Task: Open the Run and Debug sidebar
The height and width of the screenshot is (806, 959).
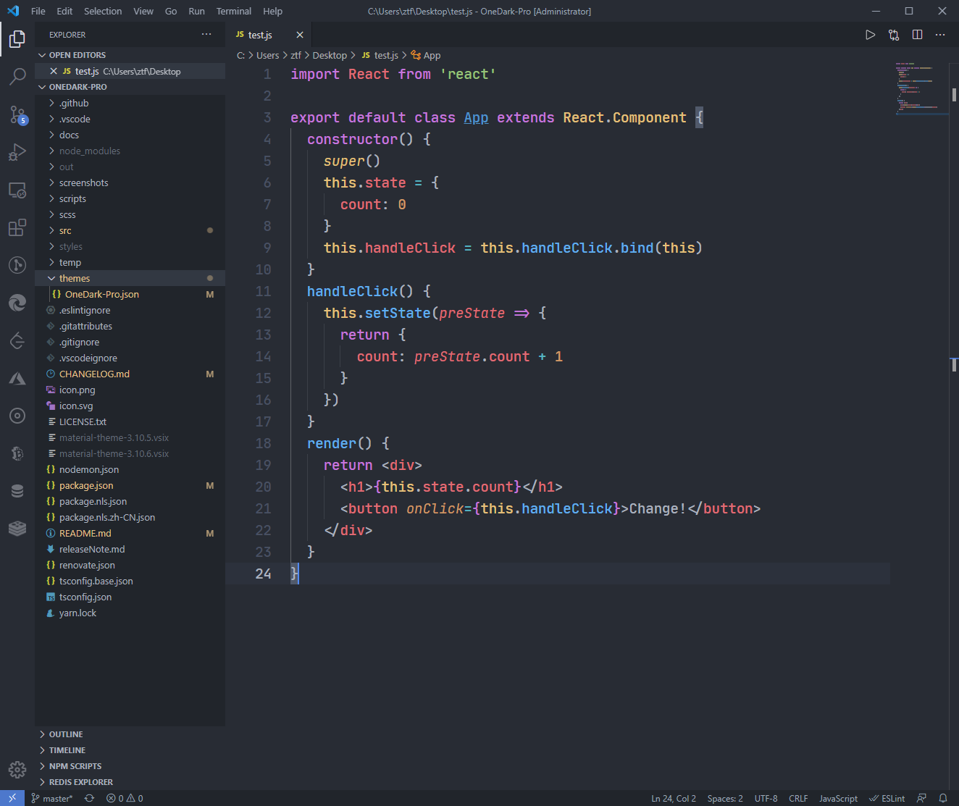Action: point(17,152)
